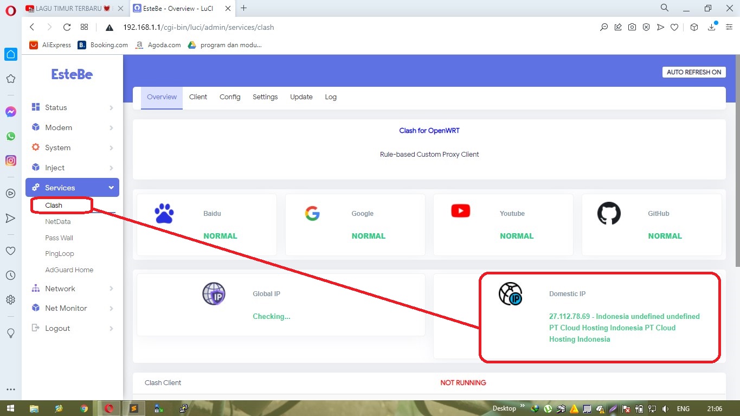Viewport: 740px width, 416px height.
Task: Switch to the Client tab
Action: click(198, 97)
